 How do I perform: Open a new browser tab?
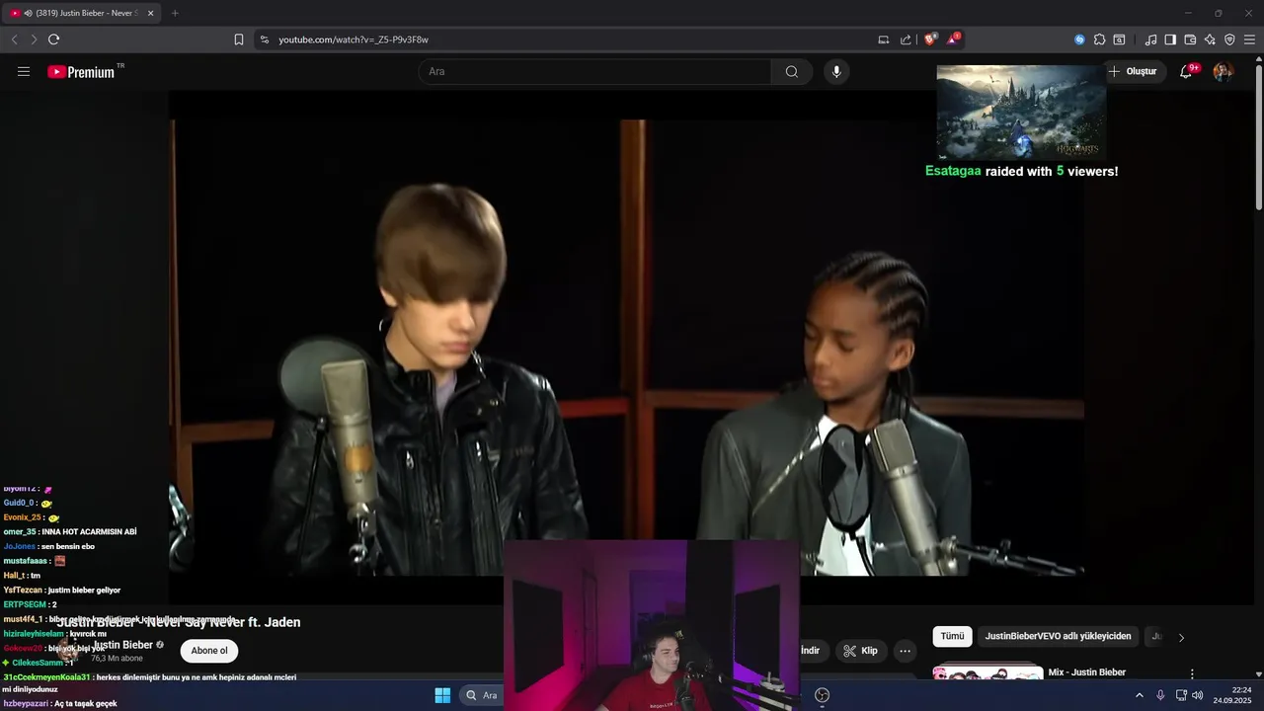[175, 13]
